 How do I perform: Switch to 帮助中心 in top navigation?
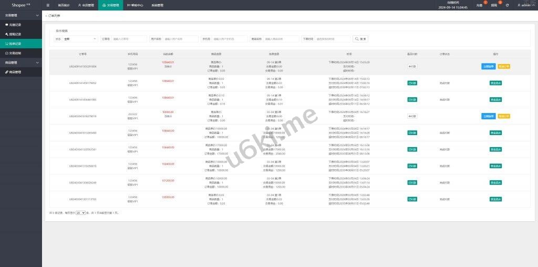[135, 5]
